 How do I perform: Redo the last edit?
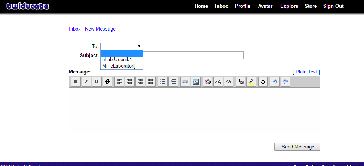point(285,82)
